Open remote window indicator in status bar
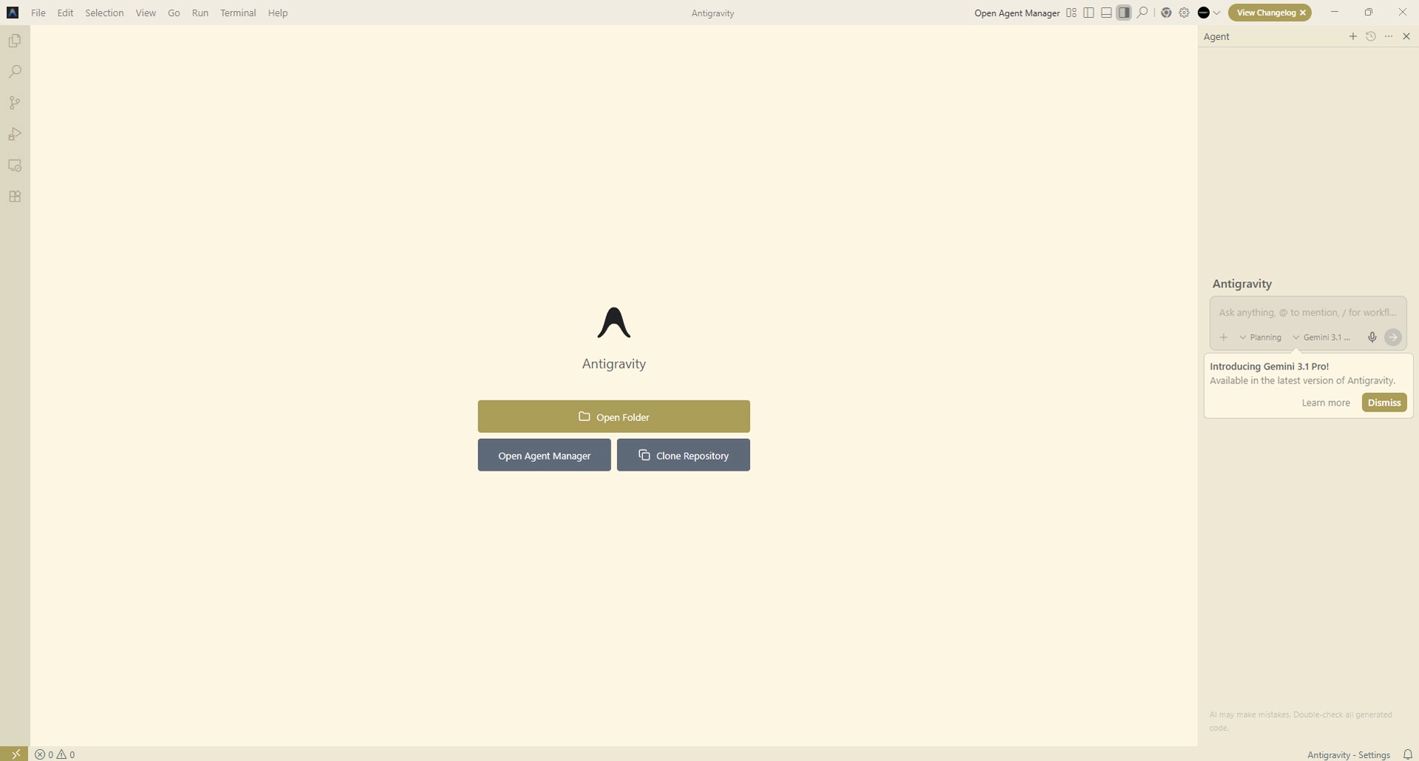 pos(14,754)
